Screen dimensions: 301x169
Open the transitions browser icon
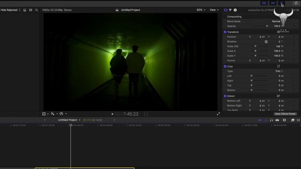(298, 120)
